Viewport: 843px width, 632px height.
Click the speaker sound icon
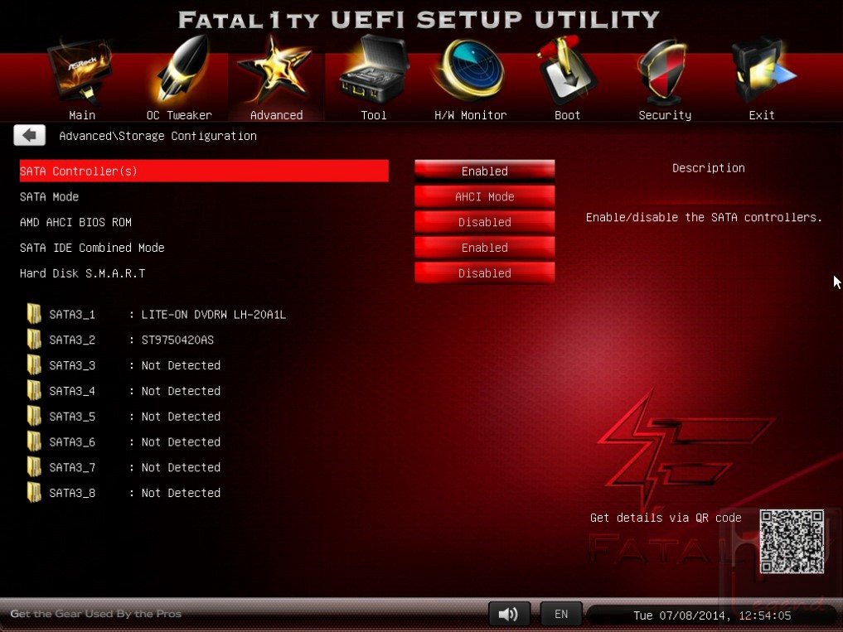click(509, 614)
